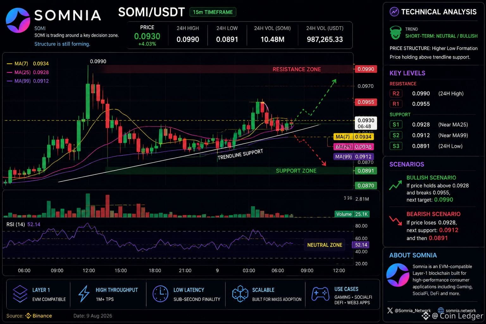Viewport: 486px width, 324px height.
Task: Select the Layer 1 stacked layers icon
Action: 20,294
